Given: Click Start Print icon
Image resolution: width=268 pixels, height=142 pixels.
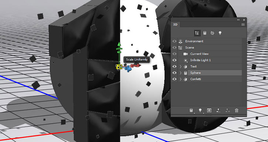Looking at the screenshot, I should coord(218,110).
